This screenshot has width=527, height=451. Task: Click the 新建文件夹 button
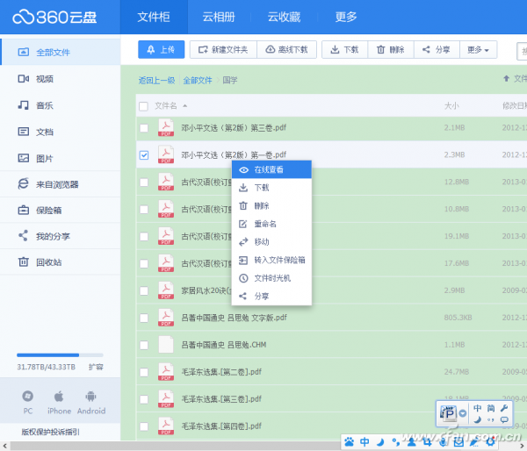coord(223,50)
